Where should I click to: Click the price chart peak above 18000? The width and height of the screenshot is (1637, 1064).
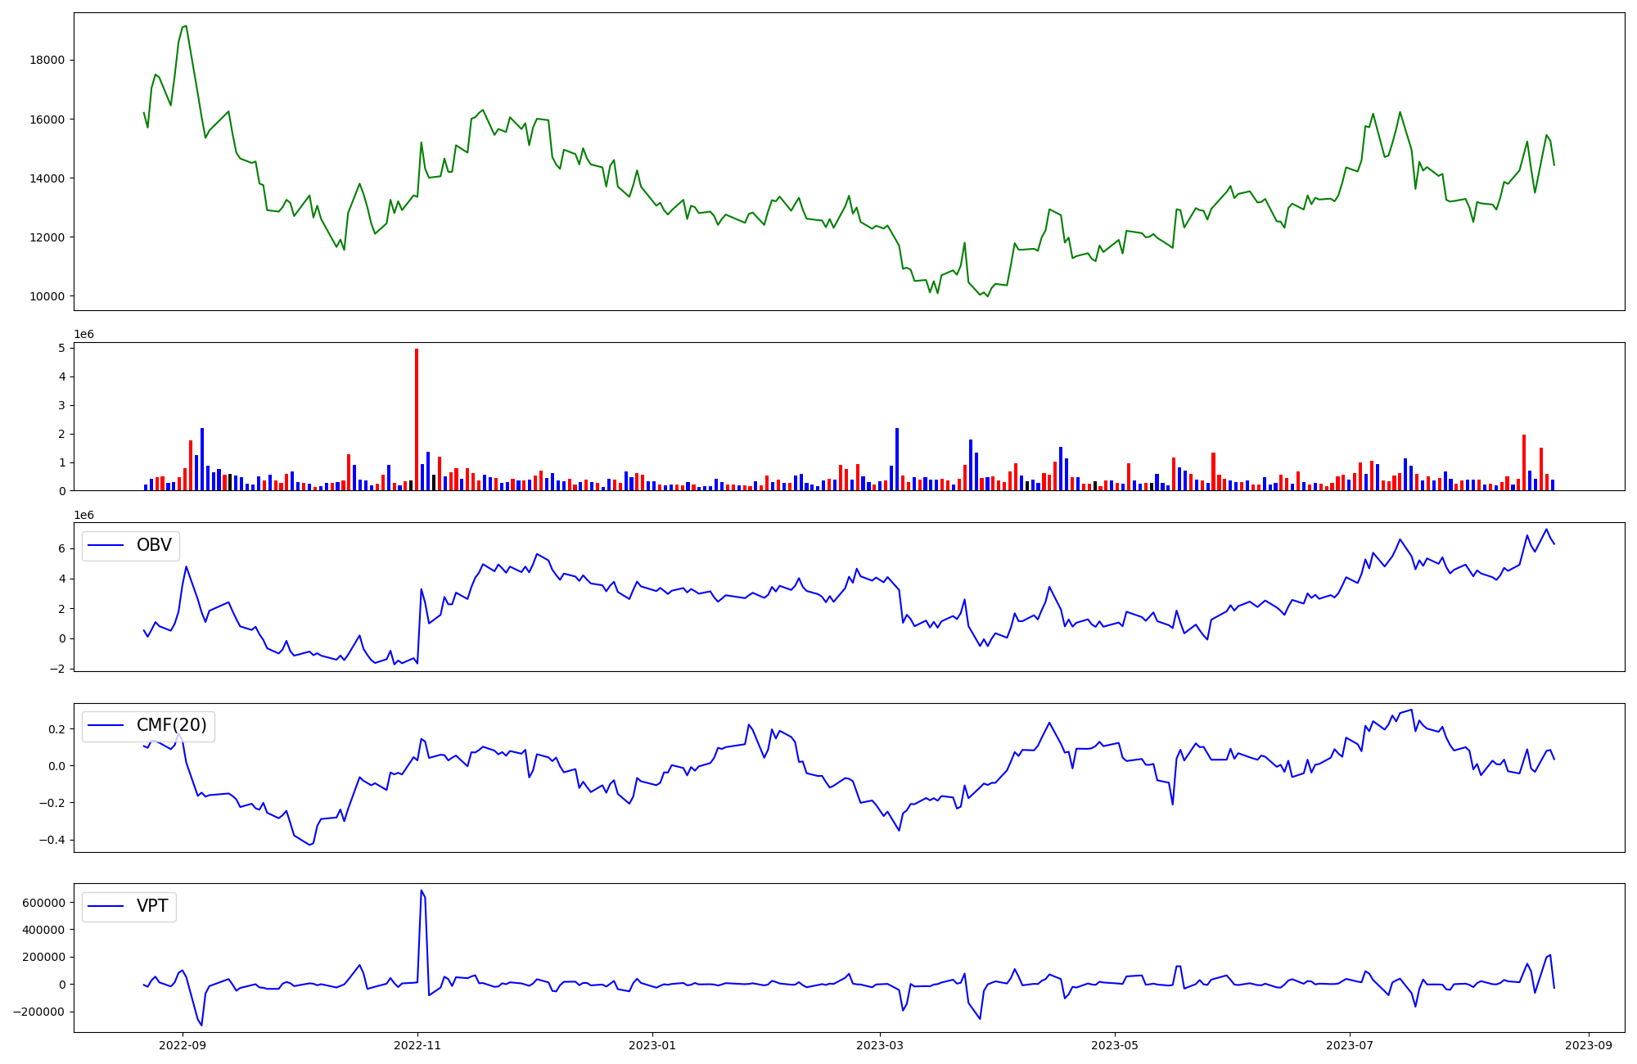pyautogui.click(x=186, y=26)
